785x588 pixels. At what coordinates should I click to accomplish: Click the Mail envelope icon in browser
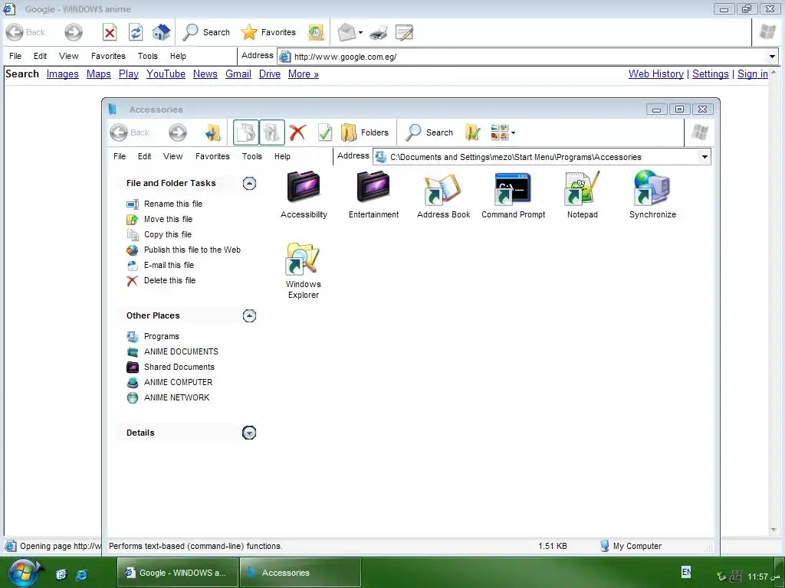pos(347,32)
